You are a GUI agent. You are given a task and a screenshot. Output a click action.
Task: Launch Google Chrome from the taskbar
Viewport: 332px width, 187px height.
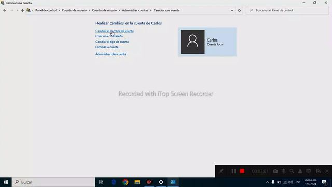[x=126, y=182]
